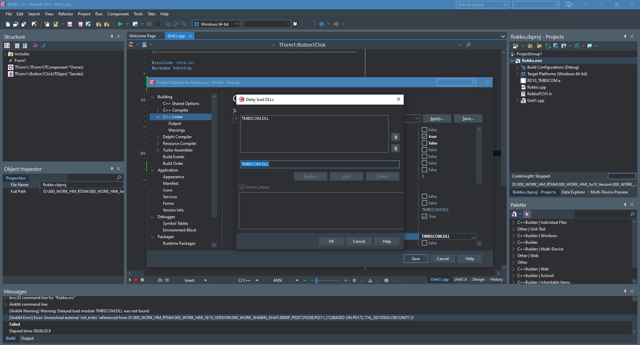Screen dimensions: 640x345
Task: Run the project with the green arrow
Action: click(x=120, y=24)
